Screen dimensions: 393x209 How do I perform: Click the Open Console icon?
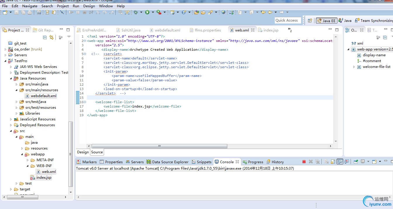374,161
